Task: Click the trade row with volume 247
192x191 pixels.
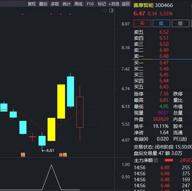Action: tap(162, 186)
